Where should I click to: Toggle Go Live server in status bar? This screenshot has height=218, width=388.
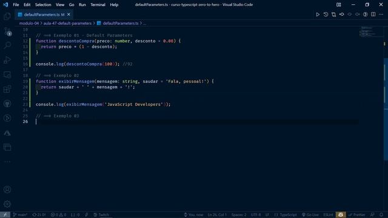coord(310,215)
